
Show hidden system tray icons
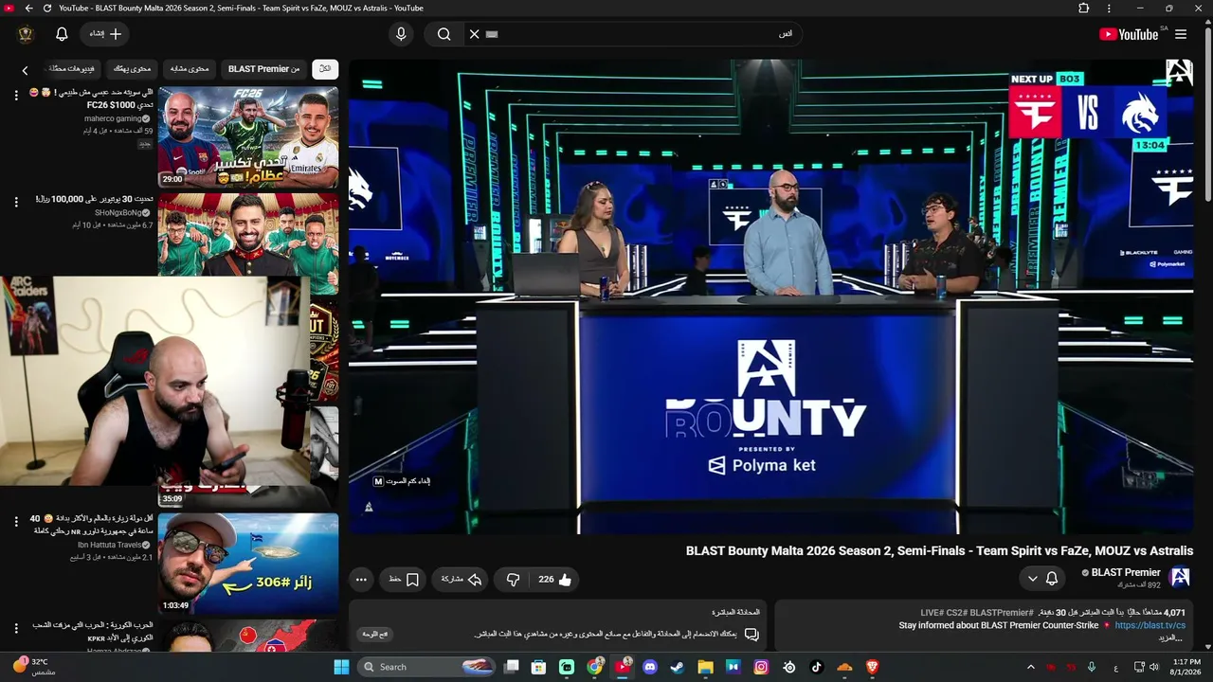[1031, 667]
